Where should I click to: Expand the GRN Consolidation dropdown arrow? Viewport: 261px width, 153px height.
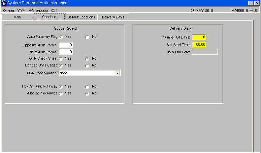(x=117, y=73)
